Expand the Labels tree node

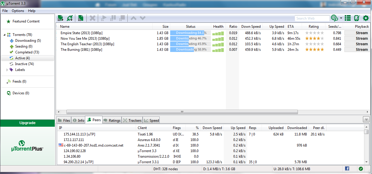coord(7,70)
